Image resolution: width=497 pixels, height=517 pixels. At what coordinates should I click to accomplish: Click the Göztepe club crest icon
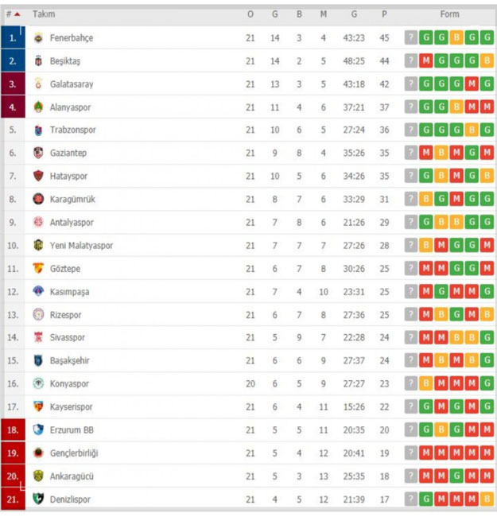[38, 269]
